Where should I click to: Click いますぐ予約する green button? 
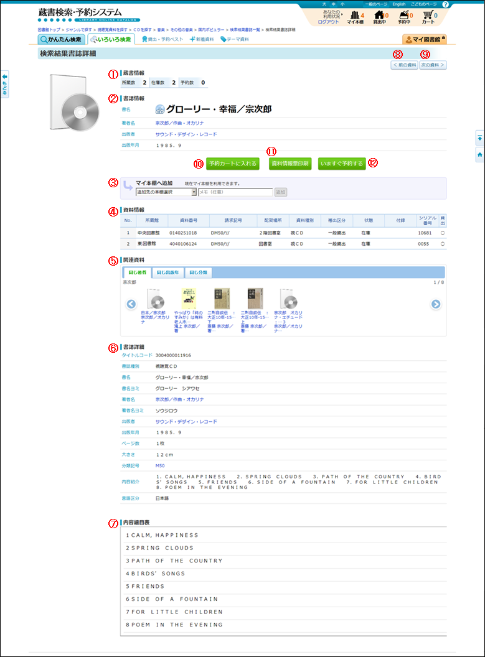click(x=342, y=164)
